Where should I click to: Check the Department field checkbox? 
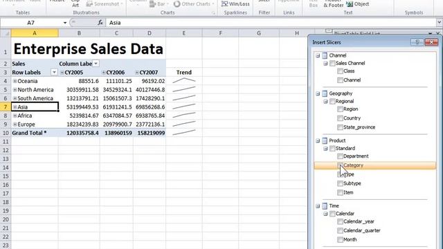point(340,156)
